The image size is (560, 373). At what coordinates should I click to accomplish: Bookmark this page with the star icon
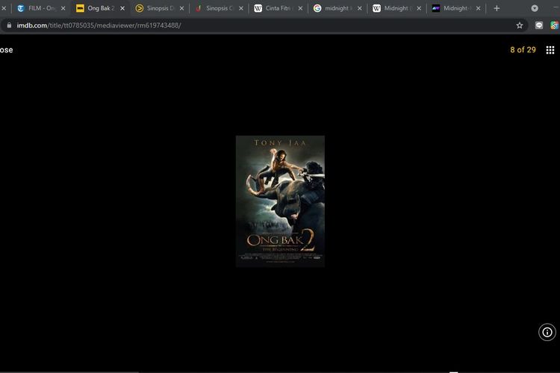(520, 25)
